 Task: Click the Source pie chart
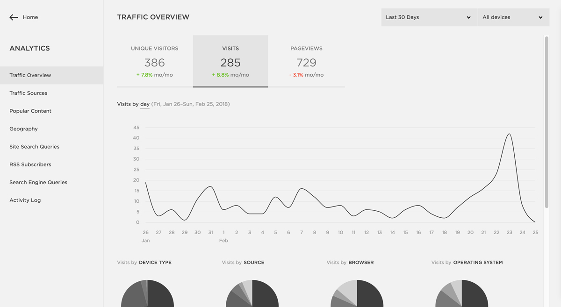[252, 293]
